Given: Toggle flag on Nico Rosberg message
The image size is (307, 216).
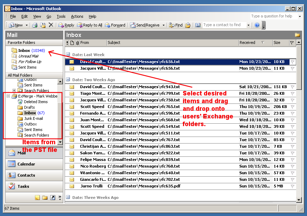Looking at the screenshot, I should (x=293, y=167).
